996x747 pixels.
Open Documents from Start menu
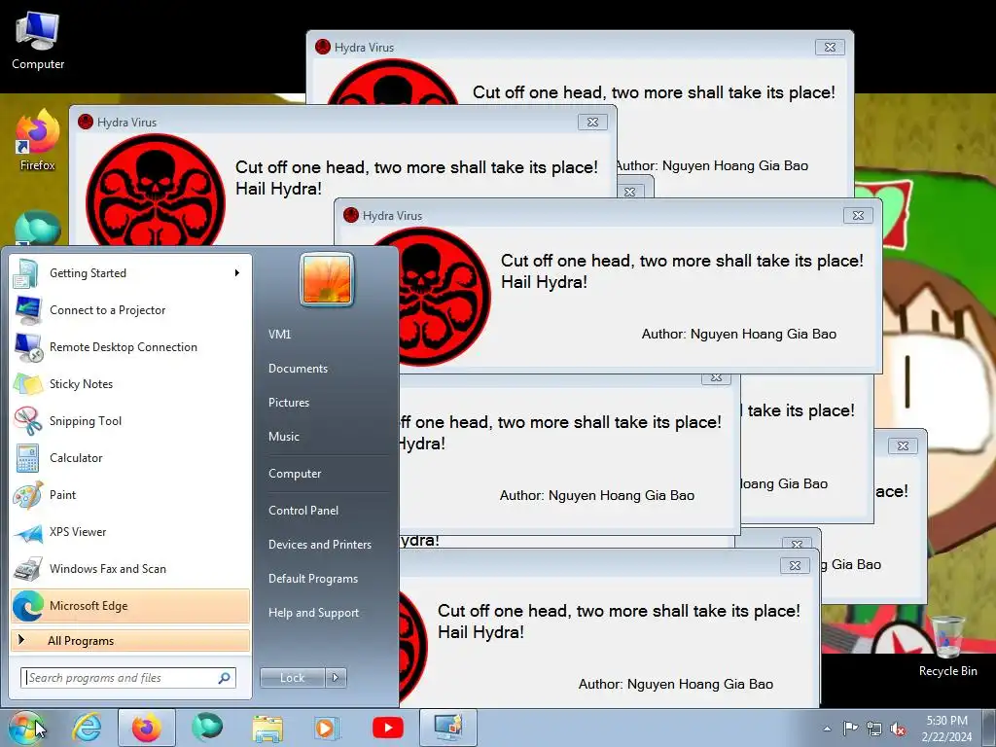click(x=298, y=369)
